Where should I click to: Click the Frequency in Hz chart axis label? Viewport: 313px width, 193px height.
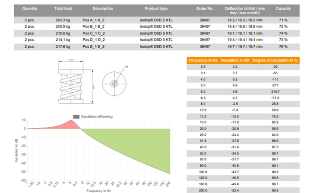pos(98,191)
